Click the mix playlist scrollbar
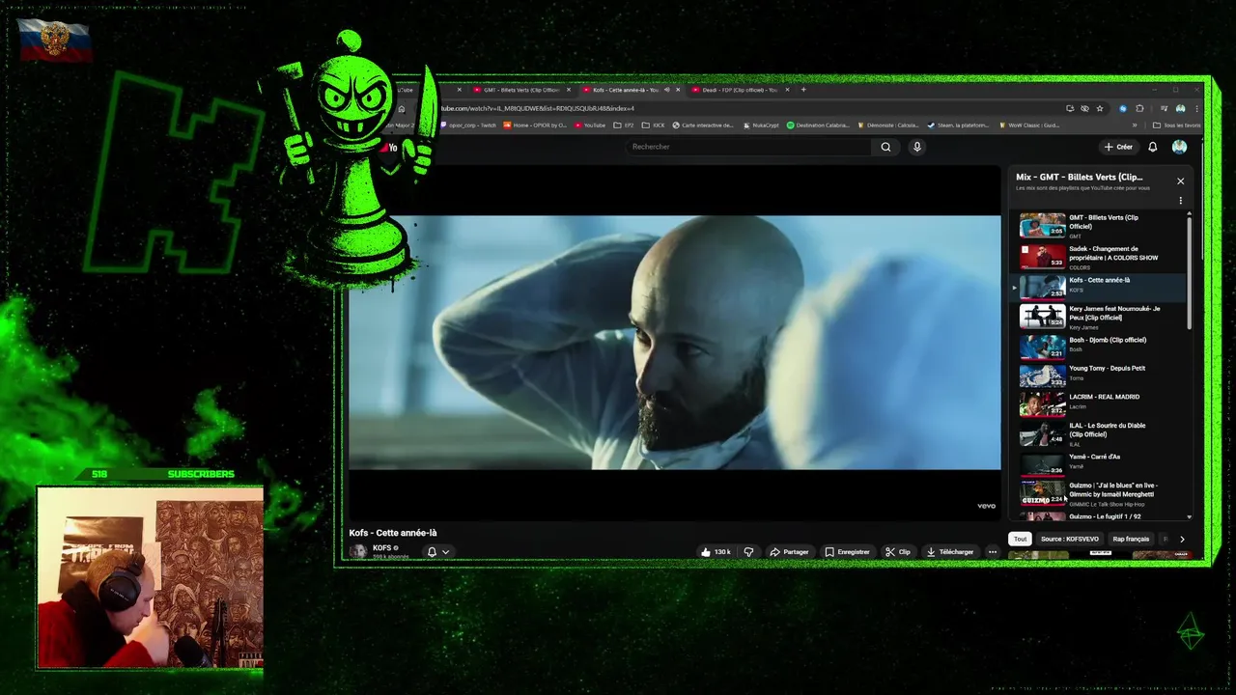Screen dimensions: 1236x695 (x=1189, y=272)
